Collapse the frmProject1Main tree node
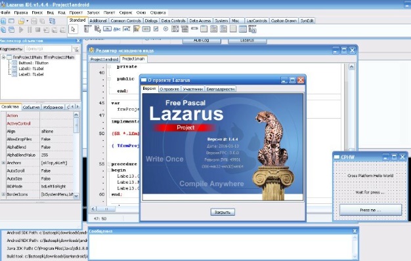Viewport: 411px width, 261px height. 3,57
